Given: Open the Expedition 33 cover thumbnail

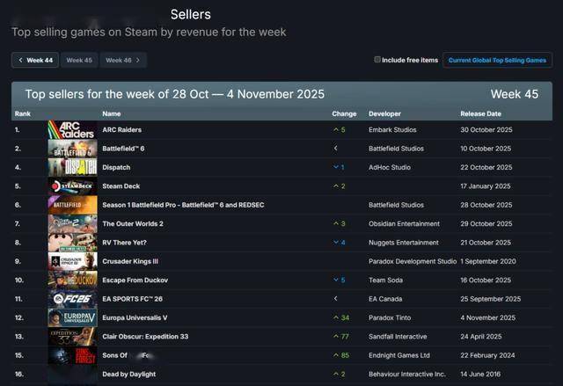Looking at the screenshot, I should click(72, 337).
